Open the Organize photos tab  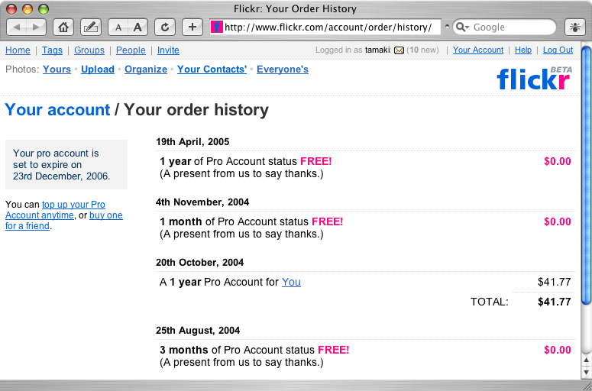(x=146, y=69)
